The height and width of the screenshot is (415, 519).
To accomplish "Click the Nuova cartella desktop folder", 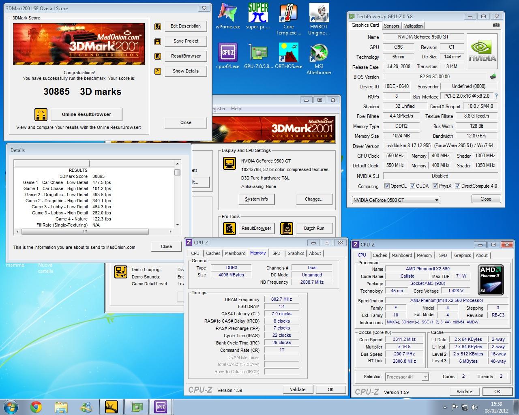I will [45, 267].
